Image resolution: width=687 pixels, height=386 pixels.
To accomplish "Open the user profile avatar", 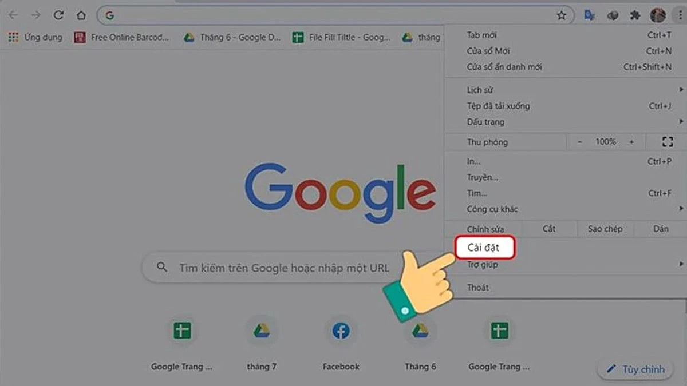I will click(x=657, y=15).
